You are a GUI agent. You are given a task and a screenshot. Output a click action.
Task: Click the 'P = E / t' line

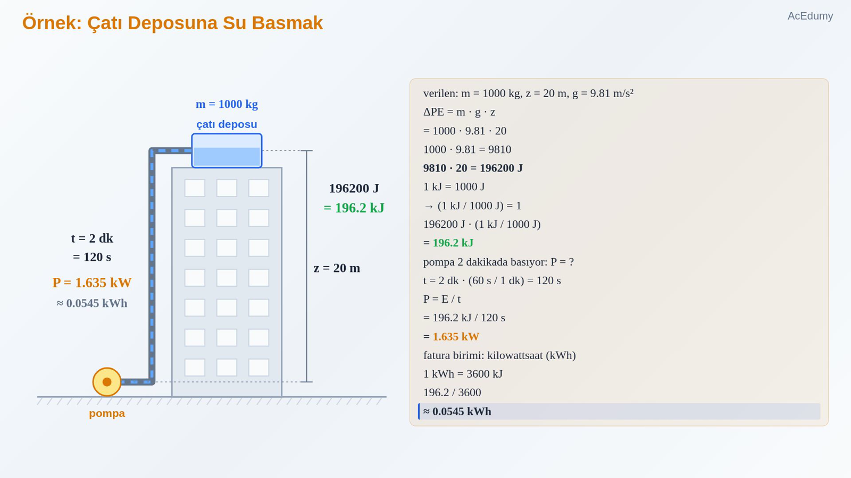[442, 299]
